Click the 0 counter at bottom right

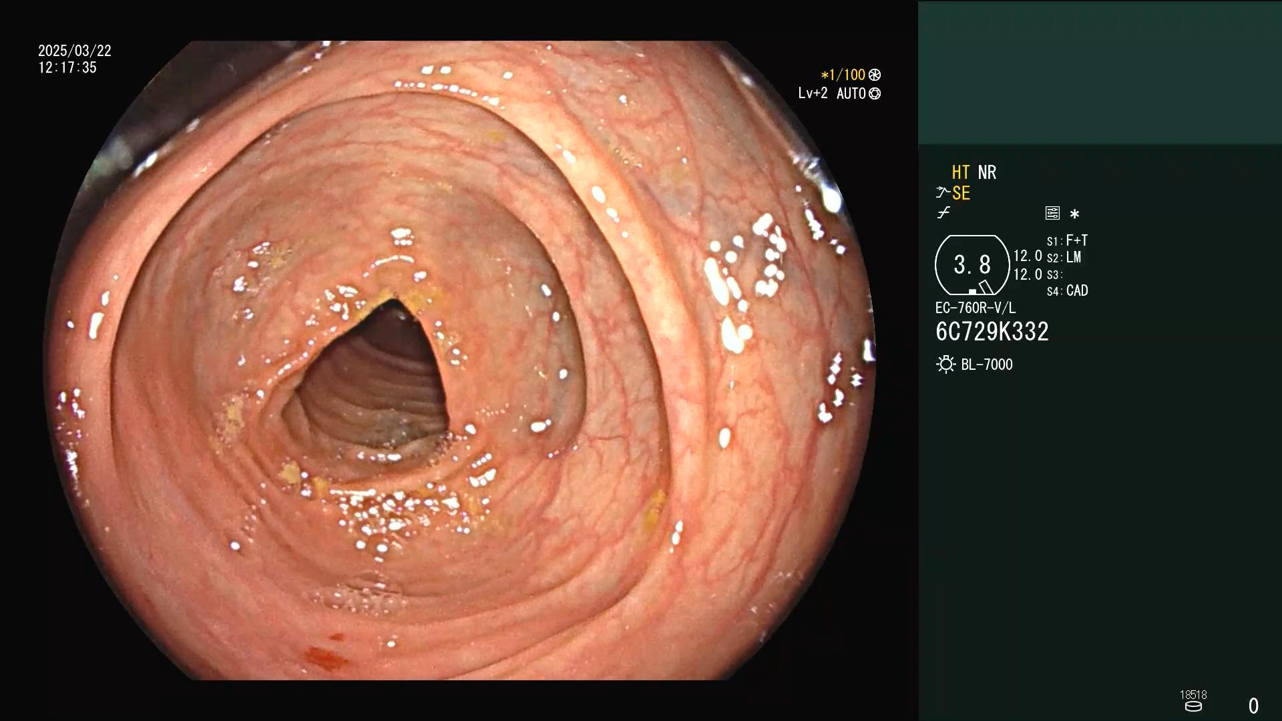coord(1253,706)
